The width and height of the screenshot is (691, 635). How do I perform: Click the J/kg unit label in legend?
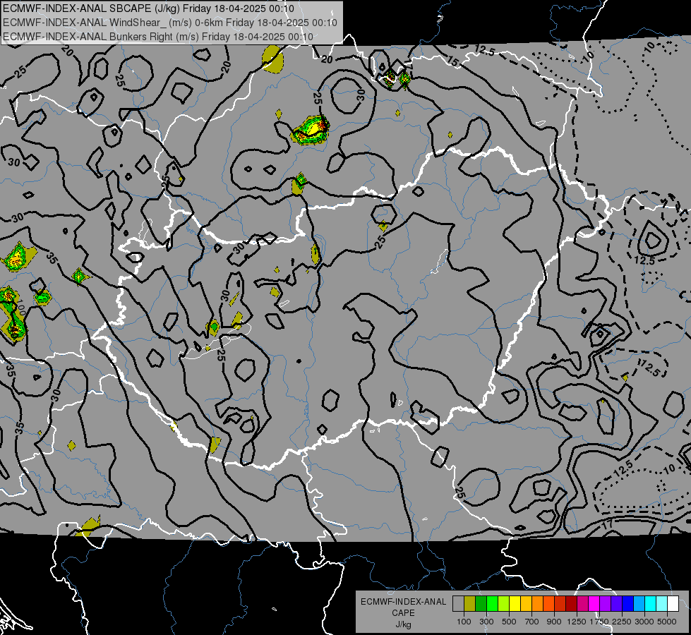point(403,624)
